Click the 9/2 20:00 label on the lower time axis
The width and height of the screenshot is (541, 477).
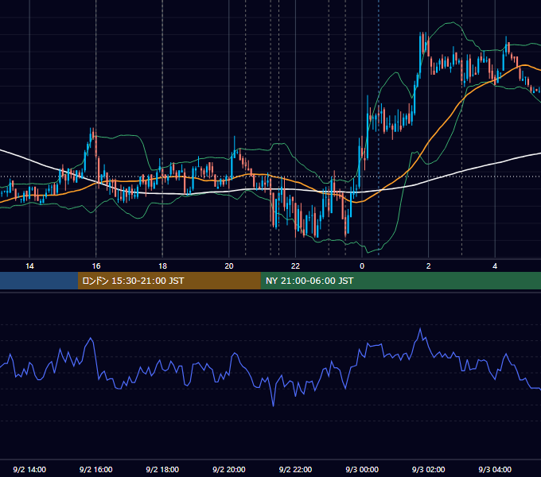[x=229, y=469]
